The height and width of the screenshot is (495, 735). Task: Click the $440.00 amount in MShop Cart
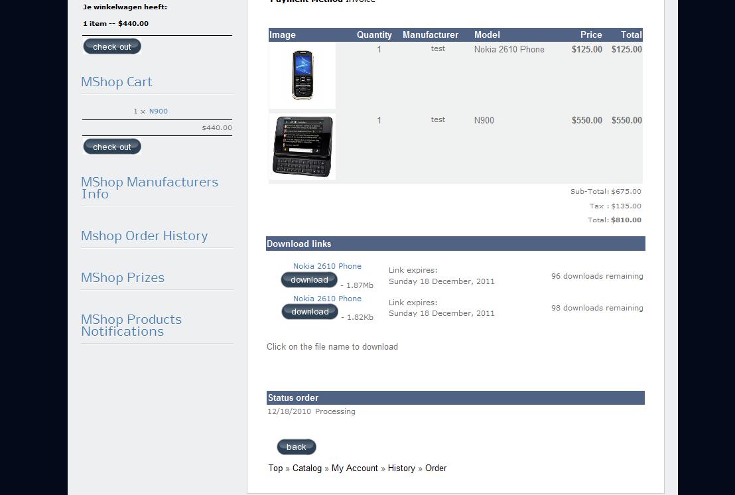217,127
